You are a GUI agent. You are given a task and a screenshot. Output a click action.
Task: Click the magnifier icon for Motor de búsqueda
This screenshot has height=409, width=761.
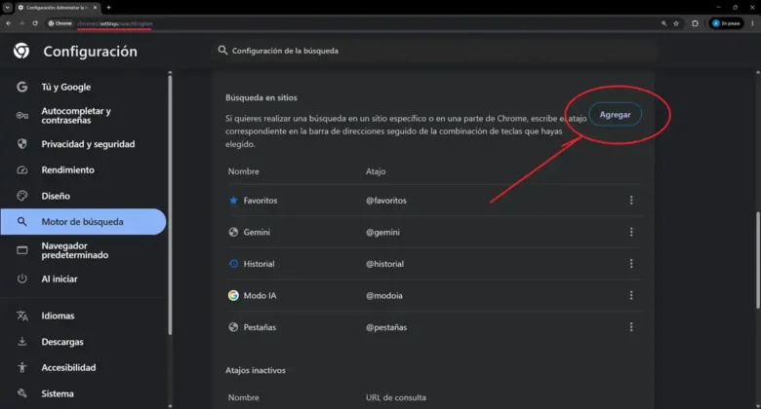pos(21,221)
